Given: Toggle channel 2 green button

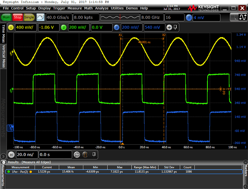Looking at the screenshot, I should pyautogui.click(x=63, y=27).
